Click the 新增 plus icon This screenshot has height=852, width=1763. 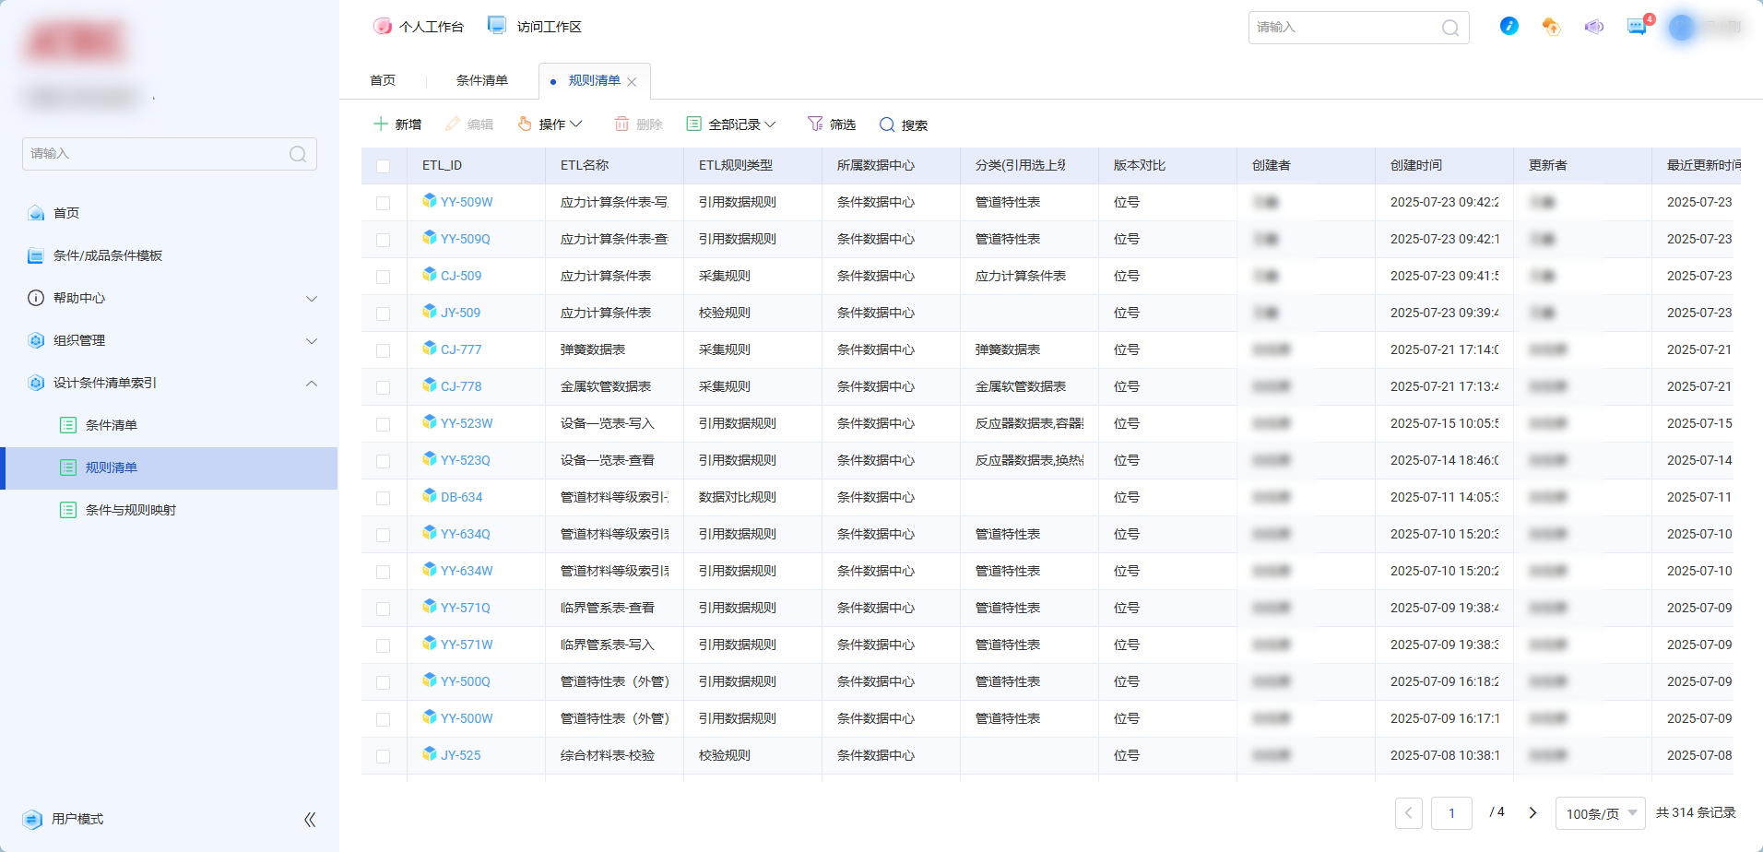click(380, 124)
